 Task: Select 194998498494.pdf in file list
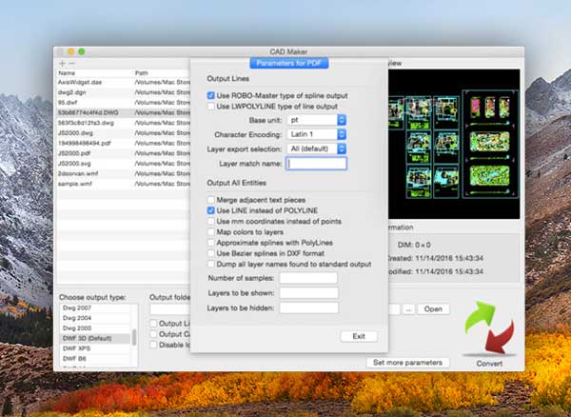point(124,143)
